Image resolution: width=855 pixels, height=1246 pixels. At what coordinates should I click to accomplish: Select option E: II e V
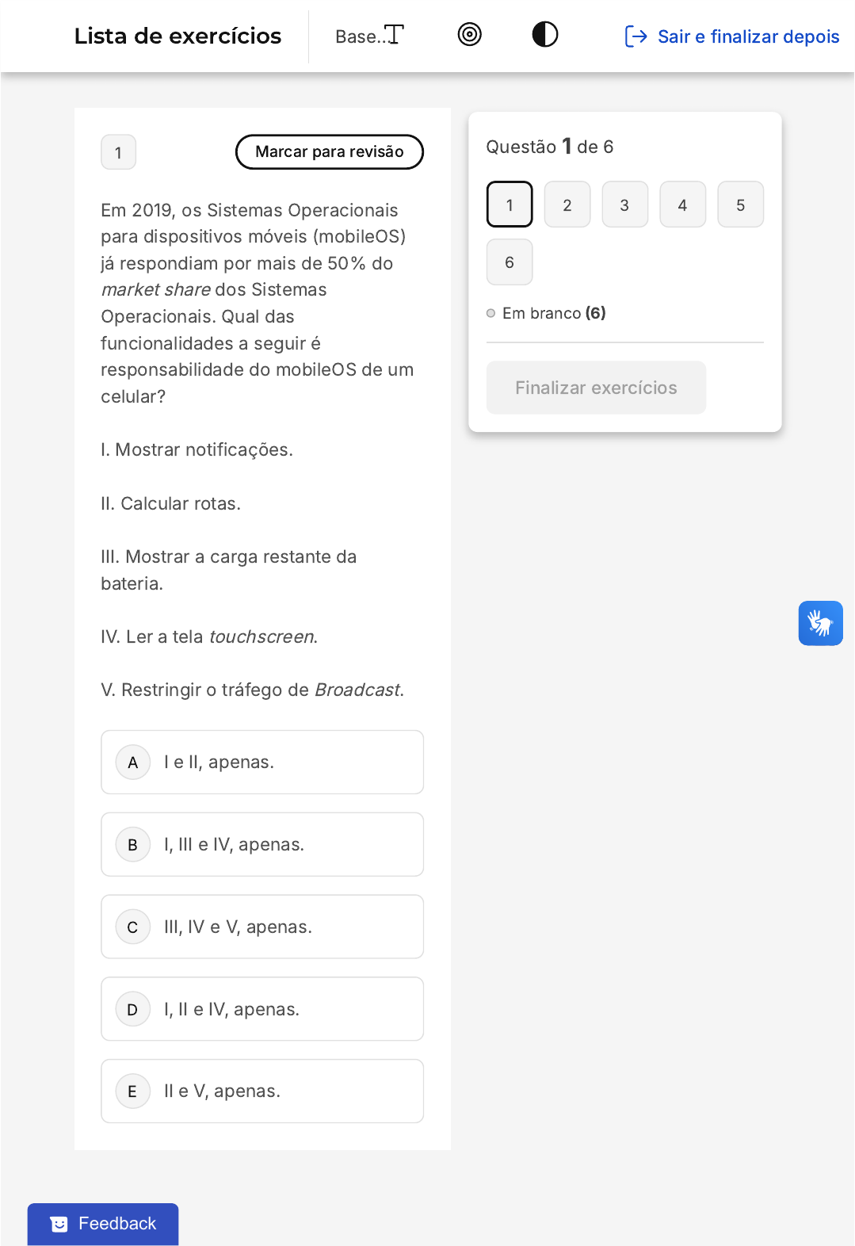point(262,1091)
